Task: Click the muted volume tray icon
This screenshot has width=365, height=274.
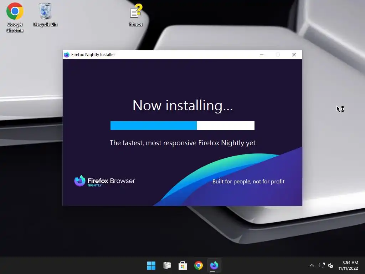Action: pyautogui.click(x=331, y=265)
